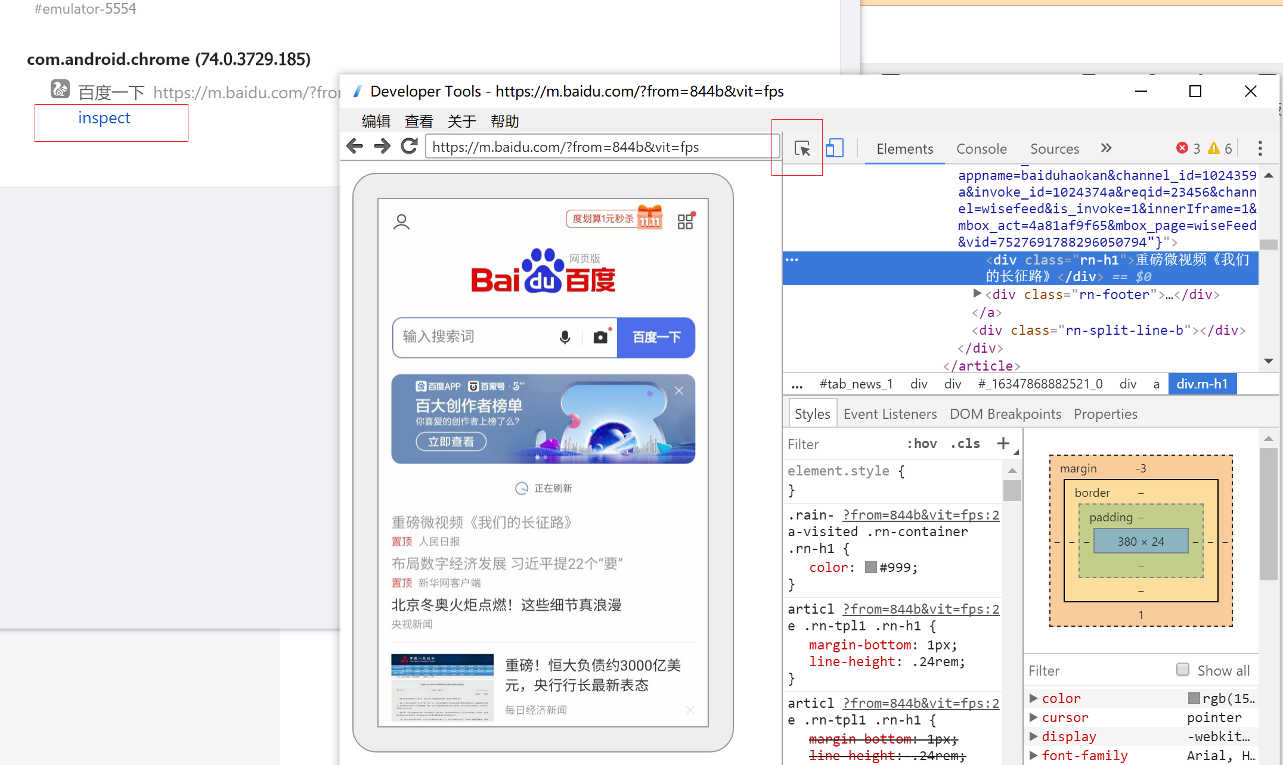This screenshot has height=765, width=1283.
Task: Click the #999 color swatch
Action: coord(871,567)
